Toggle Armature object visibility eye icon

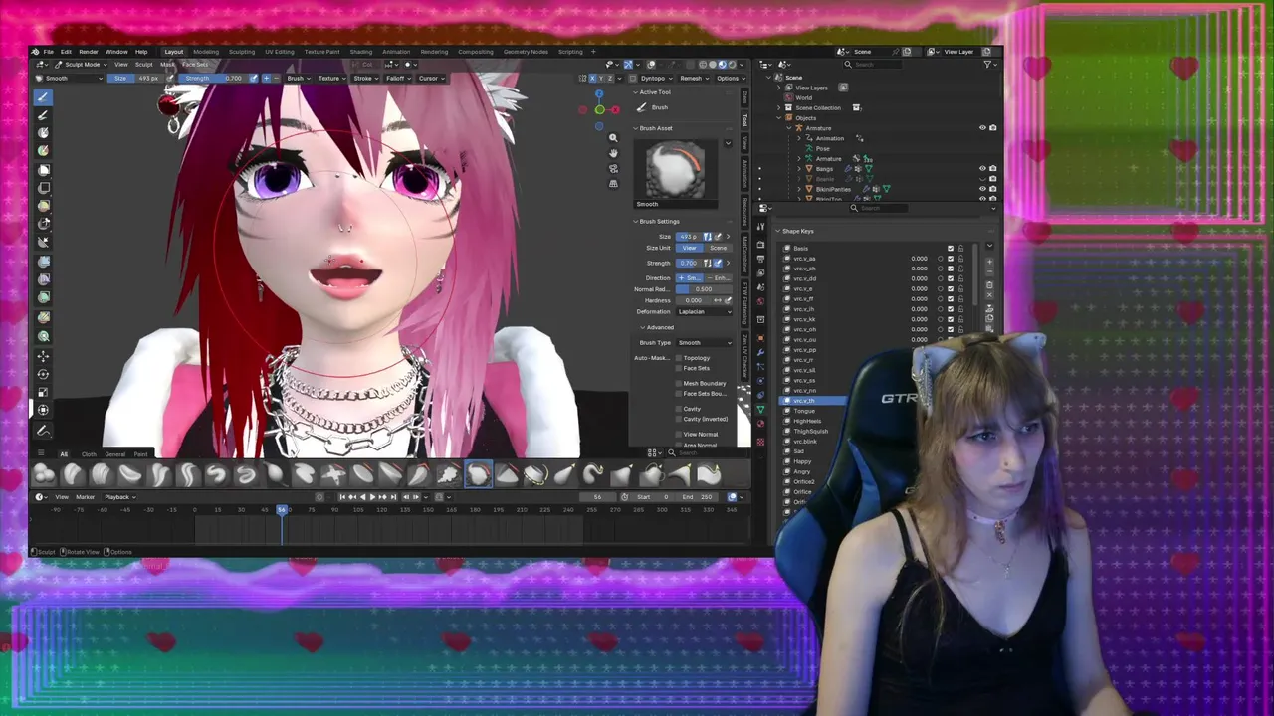point(982,128)
